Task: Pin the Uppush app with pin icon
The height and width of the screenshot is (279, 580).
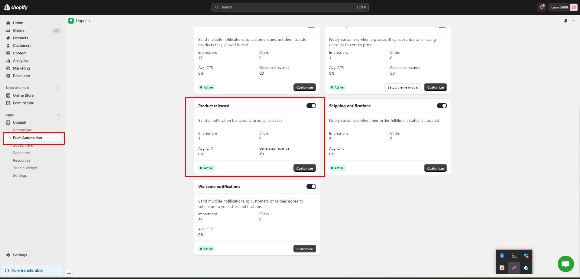Action: 566,21
